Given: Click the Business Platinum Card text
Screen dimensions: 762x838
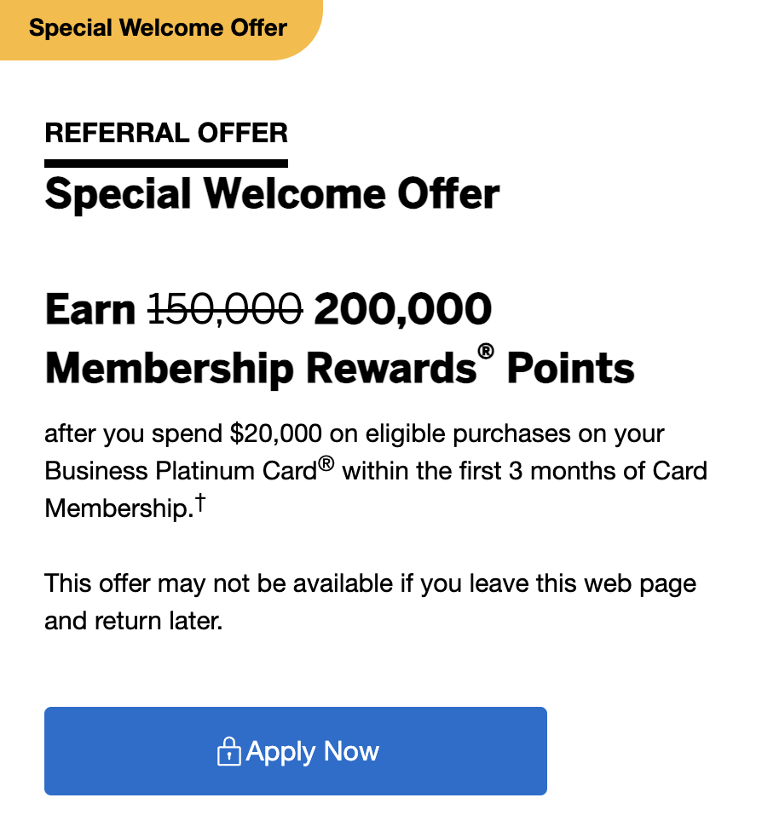Looking at the screenshot, I should (x=182, y=471).
